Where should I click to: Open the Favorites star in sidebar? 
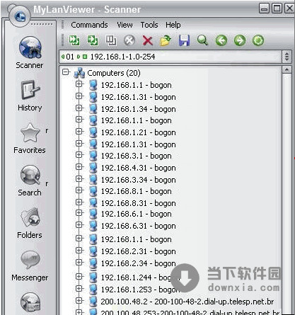pyautogui.click(x=30, y=133)
